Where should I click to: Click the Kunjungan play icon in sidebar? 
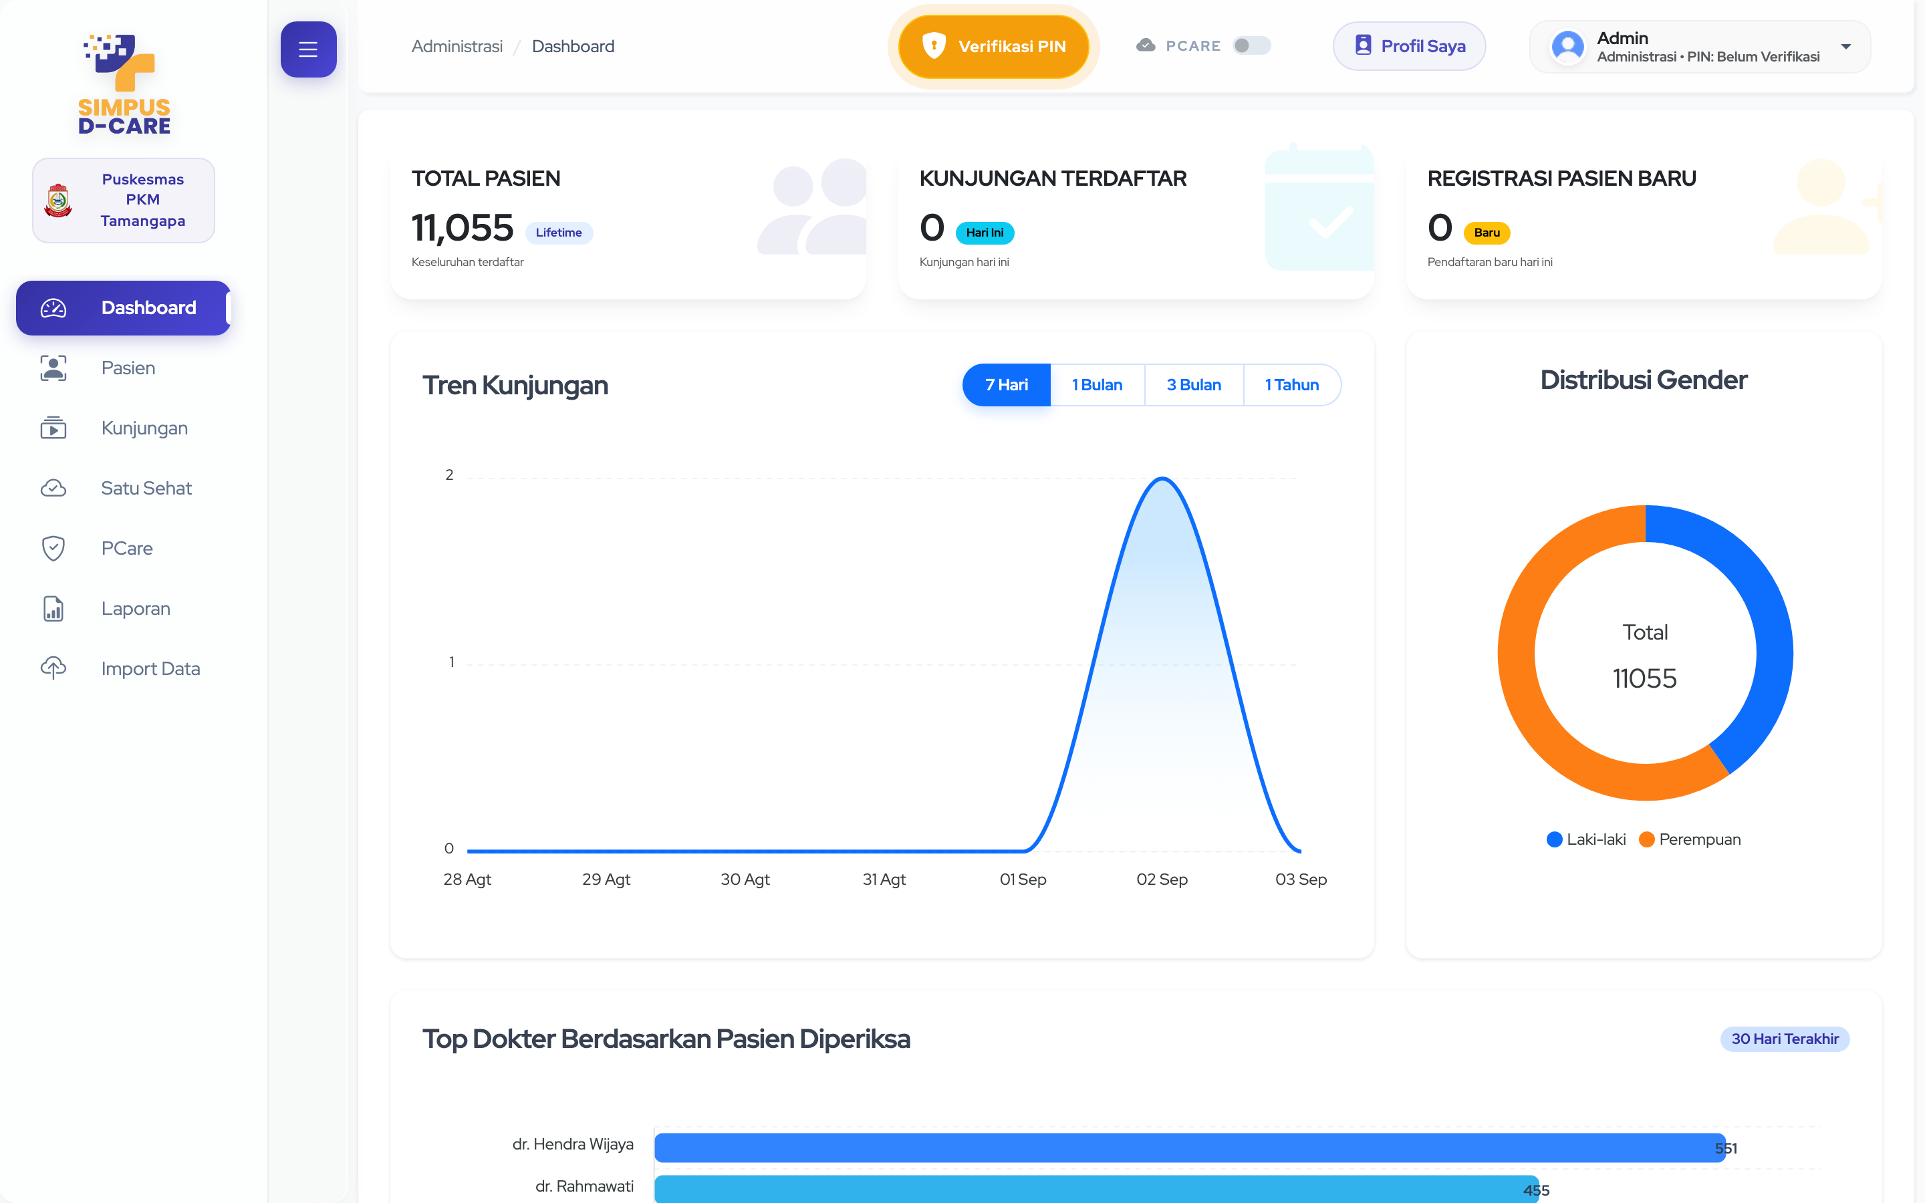(x=53, y=428)
